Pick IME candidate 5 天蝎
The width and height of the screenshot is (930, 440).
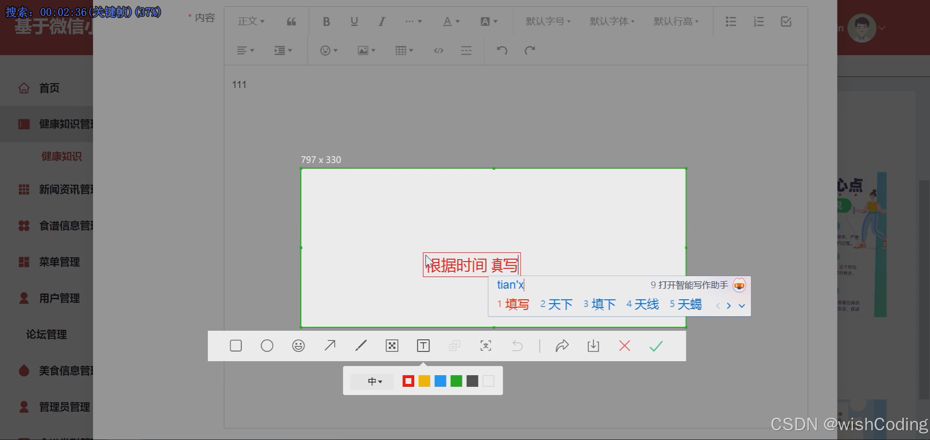[x=685, y=304]
